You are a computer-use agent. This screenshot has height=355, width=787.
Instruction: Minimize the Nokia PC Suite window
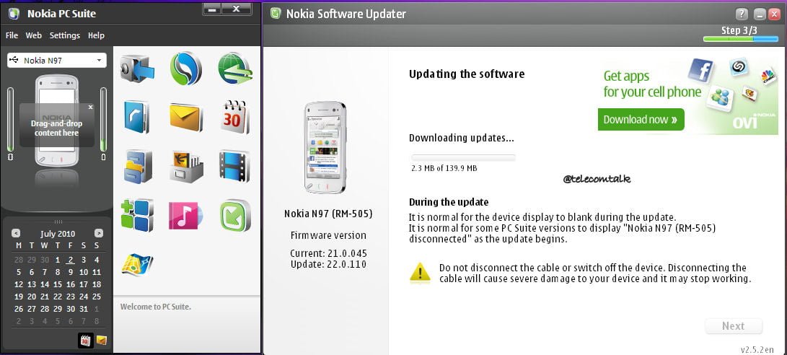tap(212, 9)
